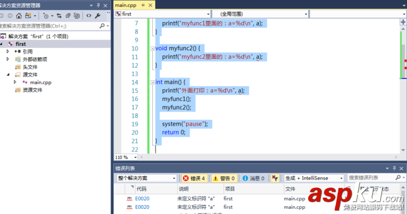This screenshot has height=214, width=407.
Task: Click line 19 system("pause") code text
Action: 185,124
